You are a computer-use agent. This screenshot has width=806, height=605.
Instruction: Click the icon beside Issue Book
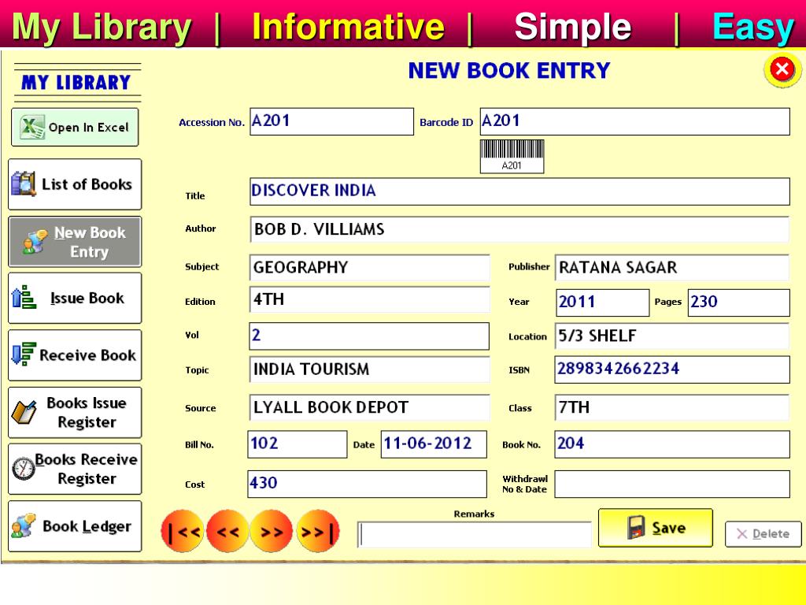point(24,297)
